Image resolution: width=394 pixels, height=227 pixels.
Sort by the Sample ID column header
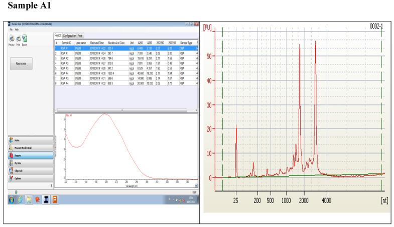[66, 43]
